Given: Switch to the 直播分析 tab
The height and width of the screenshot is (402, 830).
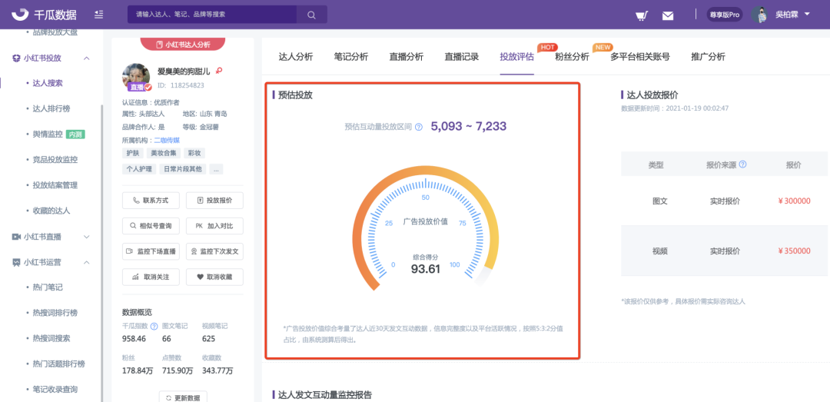Looking at the screenshot, I should tap(406, 57).
